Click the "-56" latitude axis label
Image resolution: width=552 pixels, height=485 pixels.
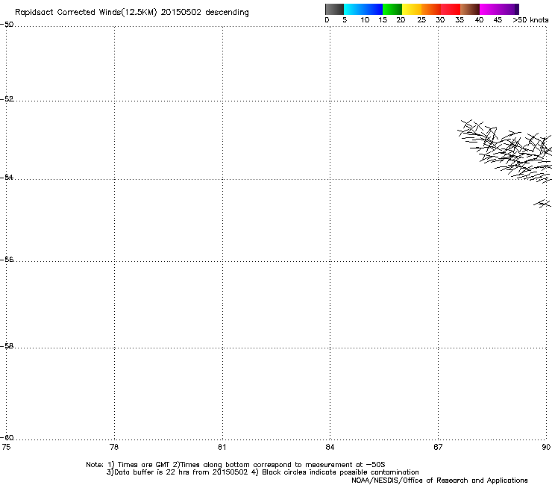[x=7, y=259]
